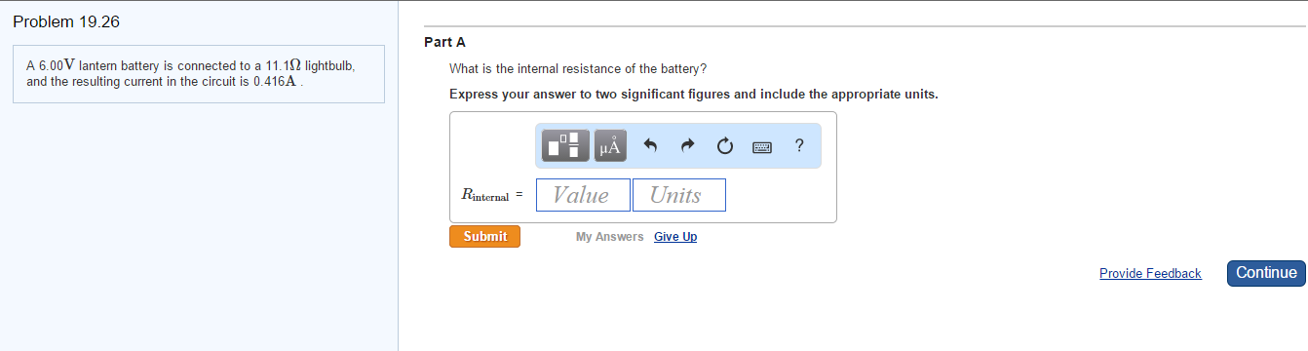Show keyboard shortcuts icon
Screen dimensions: 1308x351
[x=762, y=147]
